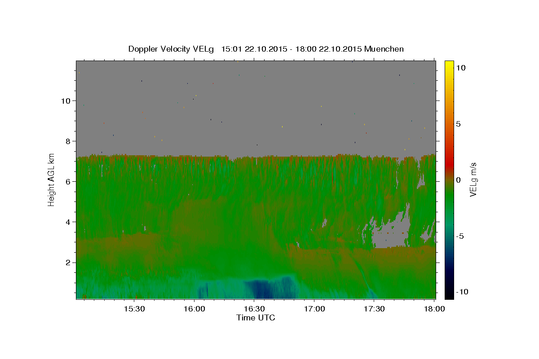Click 'Muenchen' in the plot title
This screenshot has width=539, height=359.
tap(384, 49)
